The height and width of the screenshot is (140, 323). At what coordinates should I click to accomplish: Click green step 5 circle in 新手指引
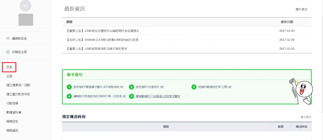point(132,96)
